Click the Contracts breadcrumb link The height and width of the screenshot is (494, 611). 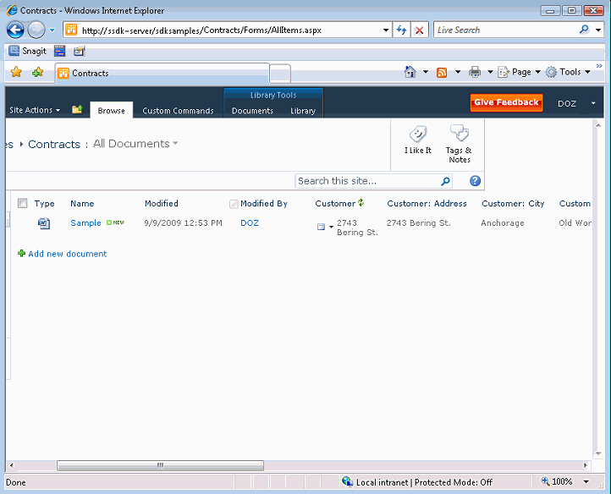click(x=54, y=144)
